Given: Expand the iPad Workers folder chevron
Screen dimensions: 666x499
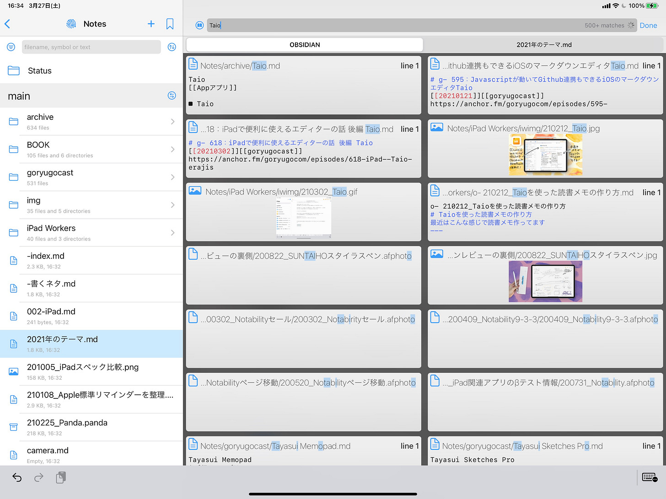Looking at the screenshot, I should [173, 233].
